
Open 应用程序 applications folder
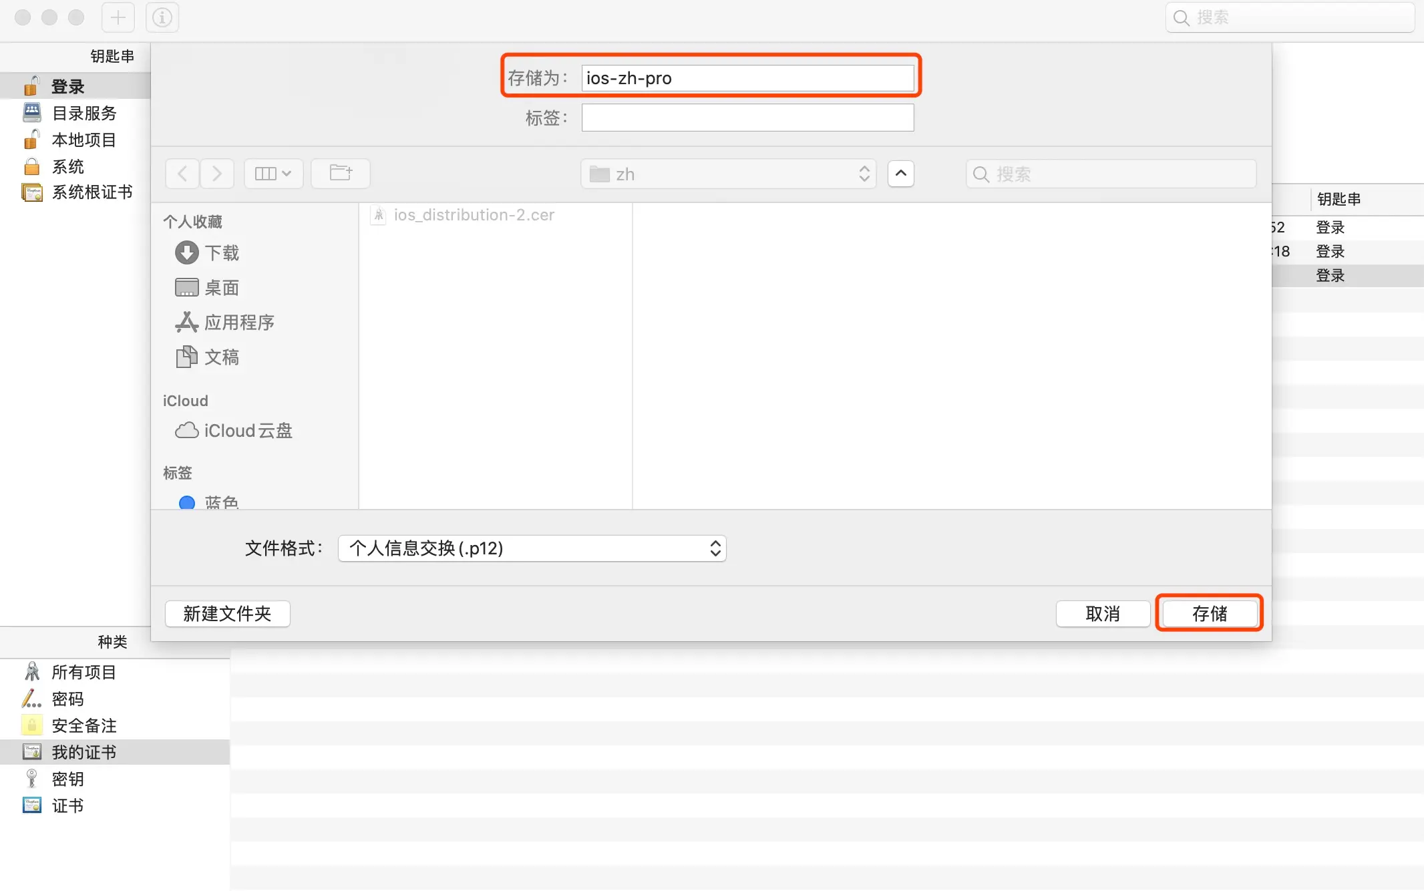[238, 323]
